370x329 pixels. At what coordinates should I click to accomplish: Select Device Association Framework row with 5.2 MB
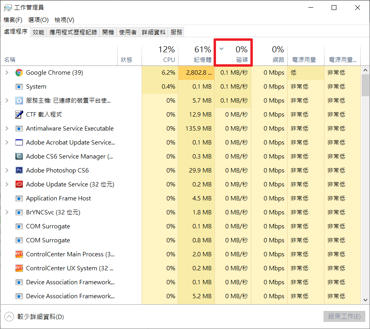click(181, 296)
